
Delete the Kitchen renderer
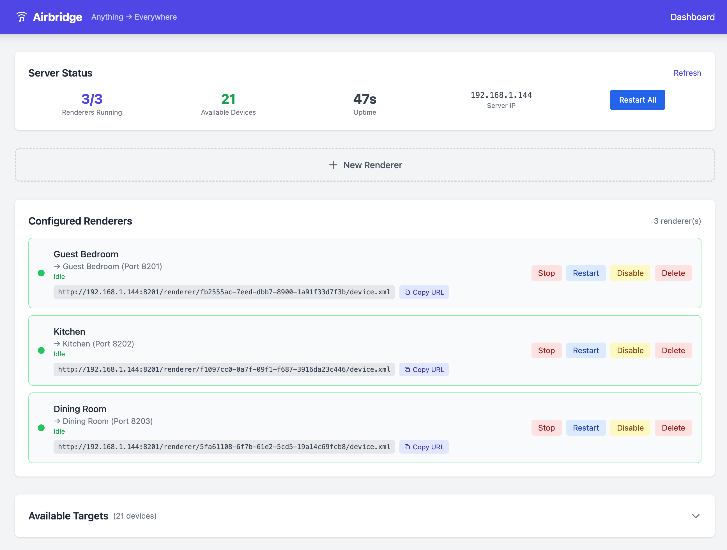click(673, 350)
